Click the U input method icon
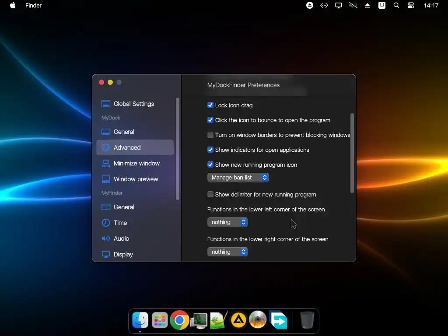 (382, 5)
